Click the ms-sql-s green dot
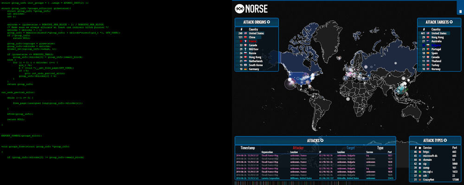The height and width of the screenshot is (185, 464). tap(420, 172)
